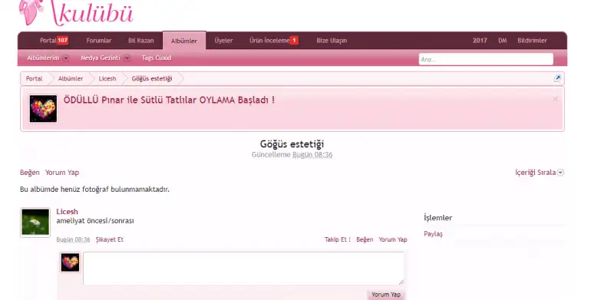The image size is (614, 300).
Task: Open Medya Gezinti submenu link
Action: (x=101, y=58)
